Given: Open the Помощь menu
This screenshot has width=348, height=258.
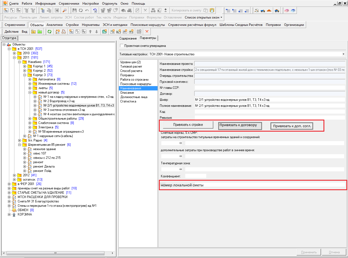Looking at the screenshot, I should (138, 4).
